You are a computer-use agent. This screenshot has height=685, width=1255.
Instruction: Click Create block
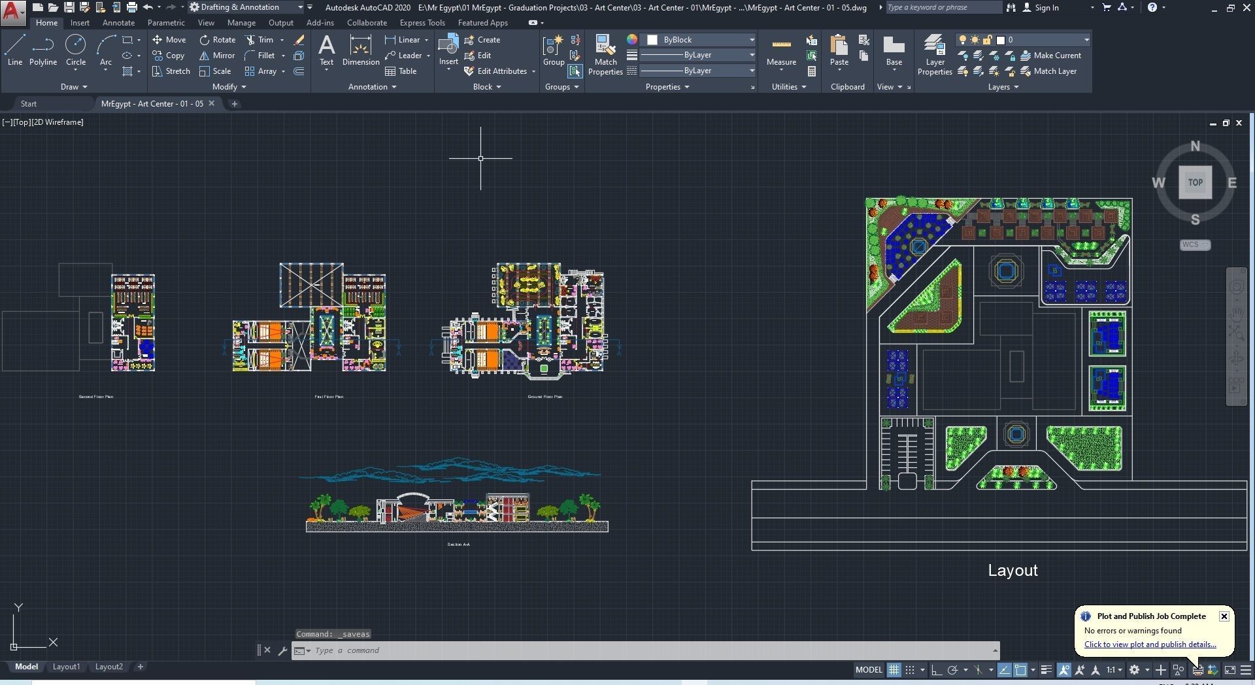pos(482,40)
